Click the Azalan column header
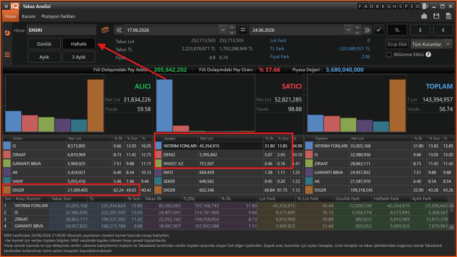Image resolution: width=457 pixels, height=257 pixels. click(180, 138)
